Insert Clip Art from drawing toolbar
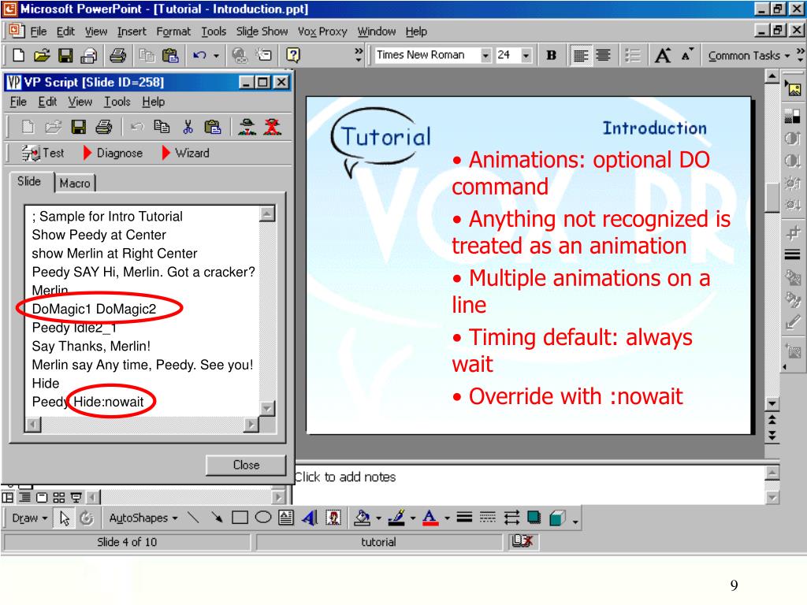 tap(333, 518)
